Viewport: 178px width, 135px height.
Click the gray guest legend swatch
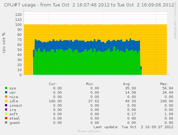tap(6, 122)
